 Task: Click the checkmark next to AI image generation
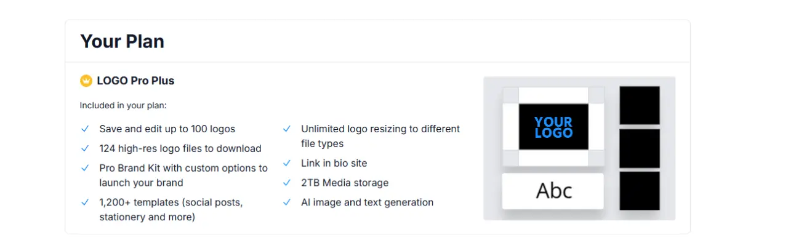(x=287, y=202)
